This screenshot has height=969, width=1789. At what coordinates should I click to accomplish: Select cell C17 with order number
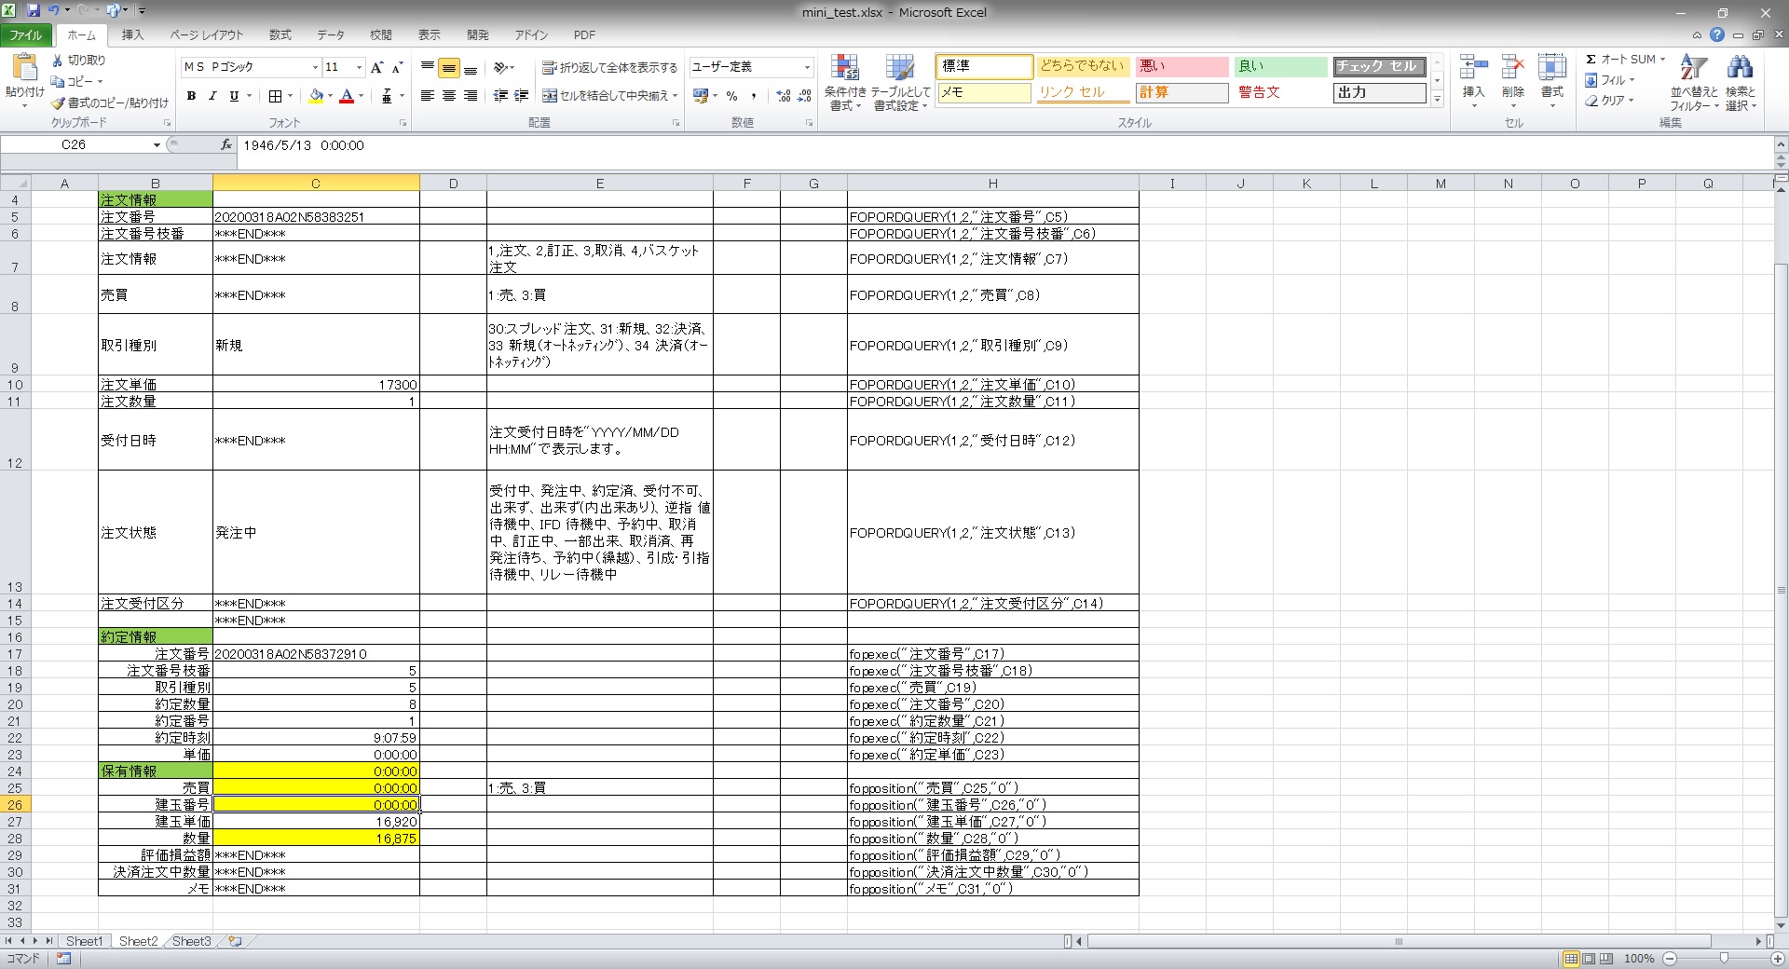(315, 654)
